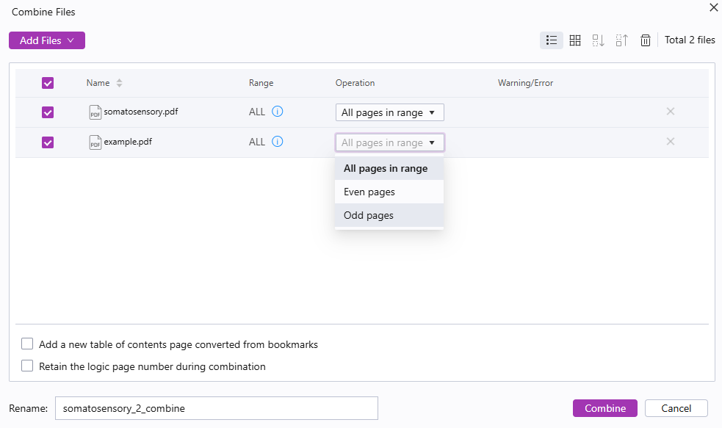
Task: Uncheck the select-all files checkbox
Action: 48,83
